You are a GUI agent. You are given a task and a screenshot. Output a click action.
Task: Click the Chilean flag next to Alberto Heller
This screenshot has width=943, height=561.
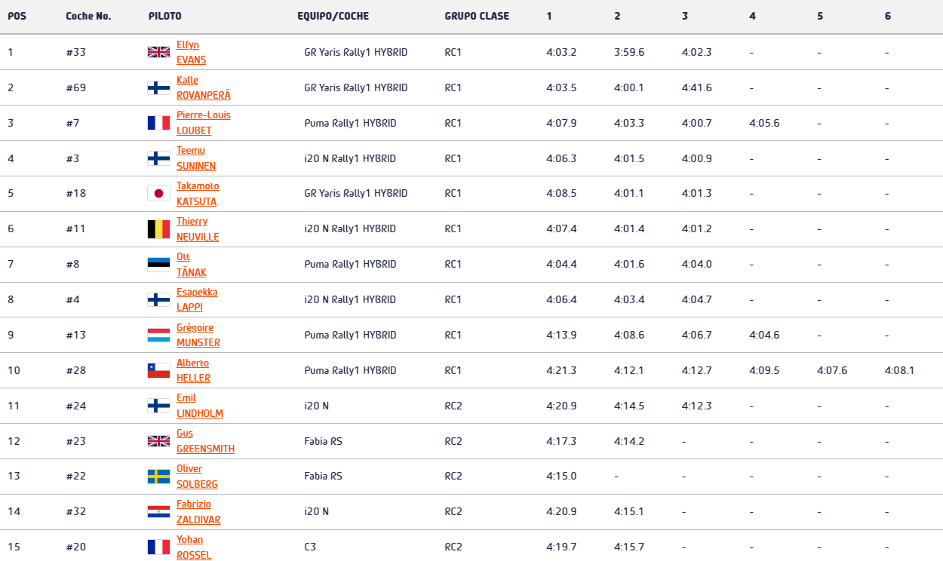pyautogui.click(x=158, y=370)
